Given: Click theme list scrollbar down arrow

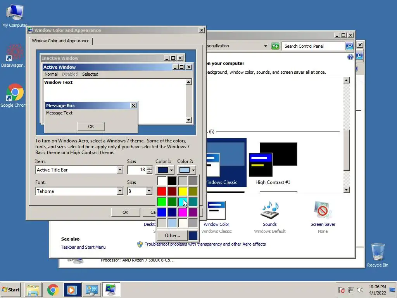Looking at the screenshot, I should (347, 189).
